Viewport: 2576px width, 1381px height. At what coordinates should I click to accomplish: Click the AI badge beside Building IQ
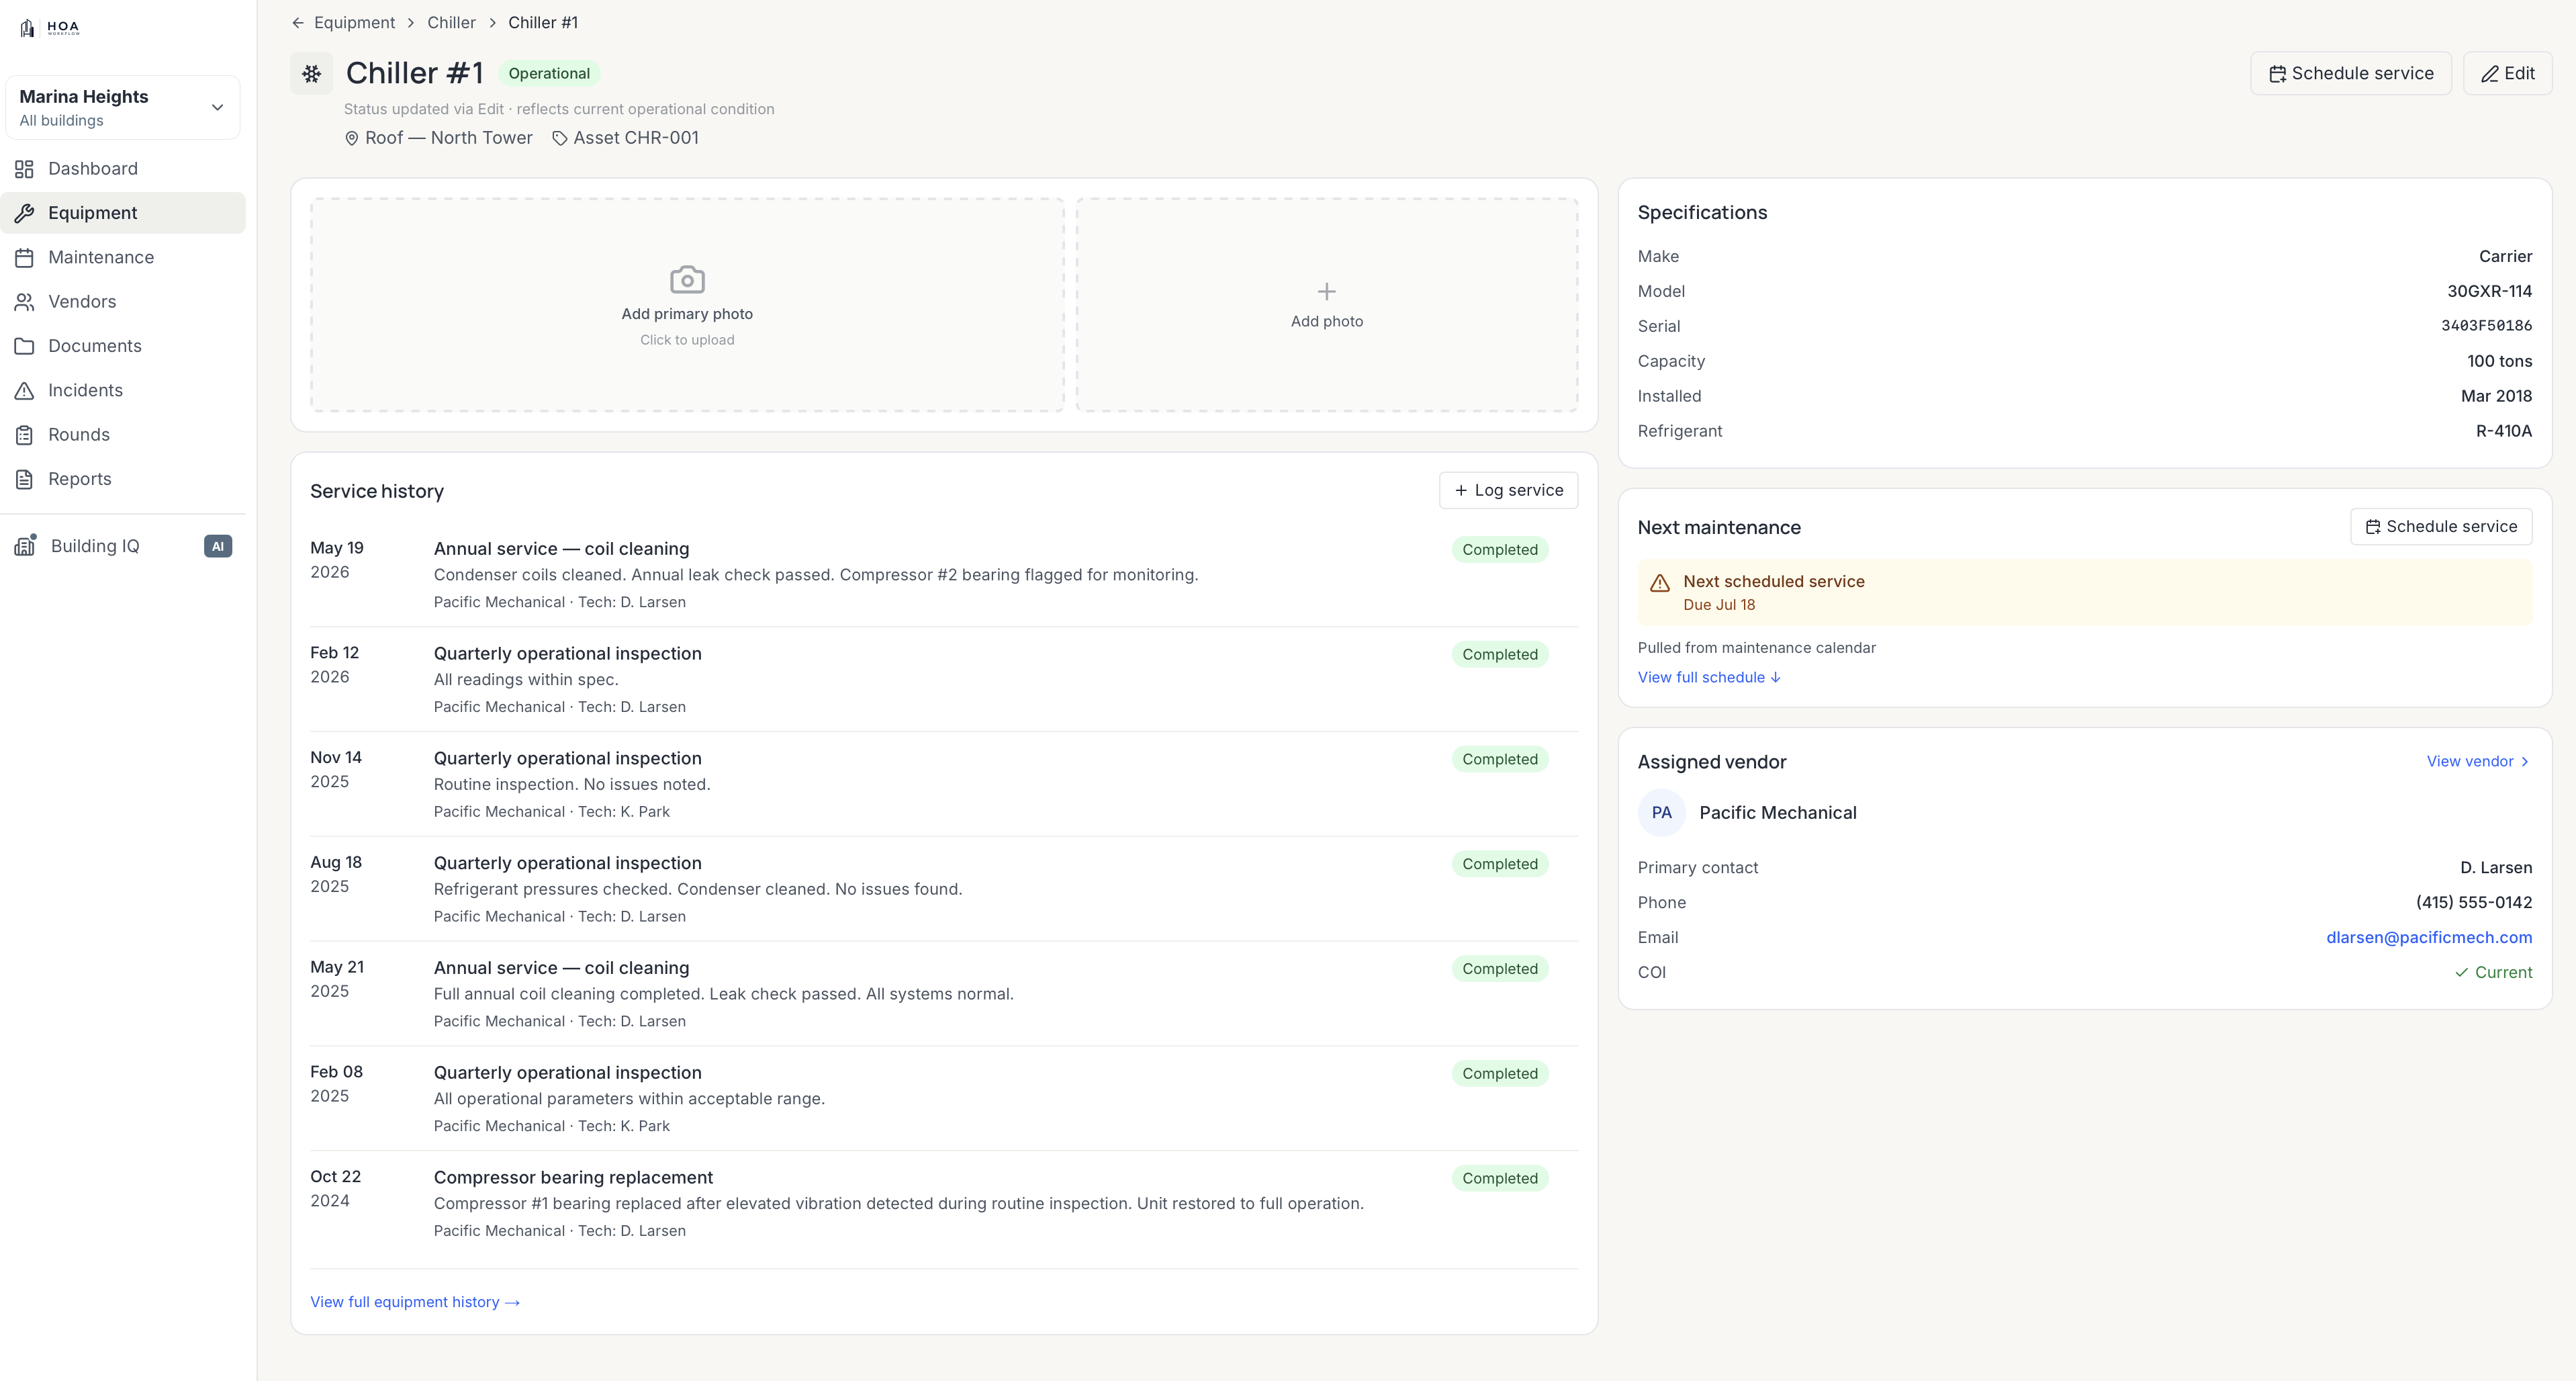218,546
